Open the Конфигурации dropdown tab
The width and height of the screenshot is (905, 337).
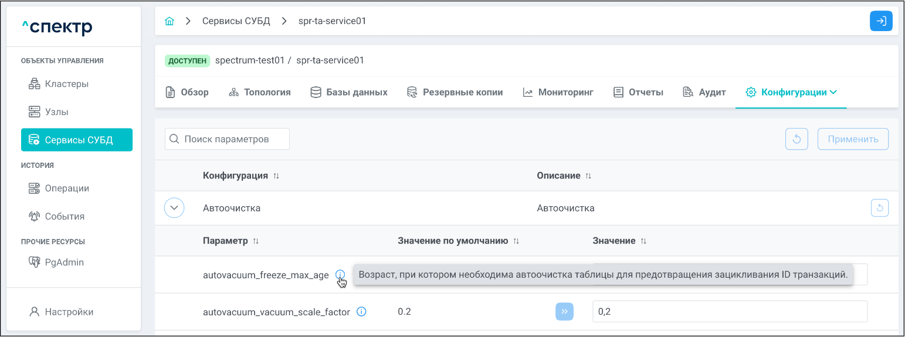click(791, 92)
